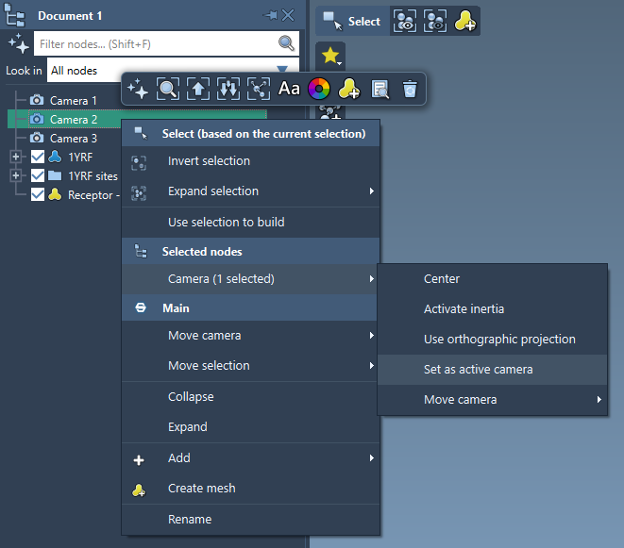Viewport: 624px width, 548px height.
Task: Click the create mesh icon in floating toolbar
Action: click(x=349, y=90)
